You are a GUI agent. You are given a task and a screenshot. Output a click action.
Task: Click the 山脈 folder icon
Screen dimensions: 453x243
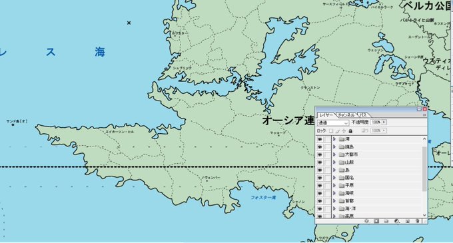coord(342,162)
